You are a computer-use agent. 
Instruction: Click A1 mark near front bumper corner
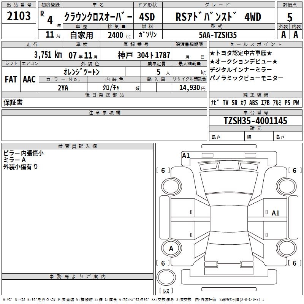[x=186, y=156]
